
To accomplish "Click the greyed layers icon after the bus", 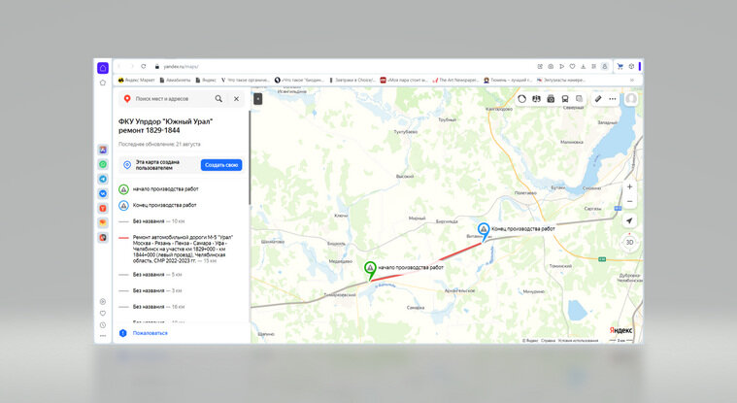I will point(579,99).
